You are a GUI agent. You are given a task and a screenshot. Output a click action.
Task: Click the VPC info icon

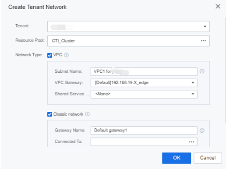(66, 55)
